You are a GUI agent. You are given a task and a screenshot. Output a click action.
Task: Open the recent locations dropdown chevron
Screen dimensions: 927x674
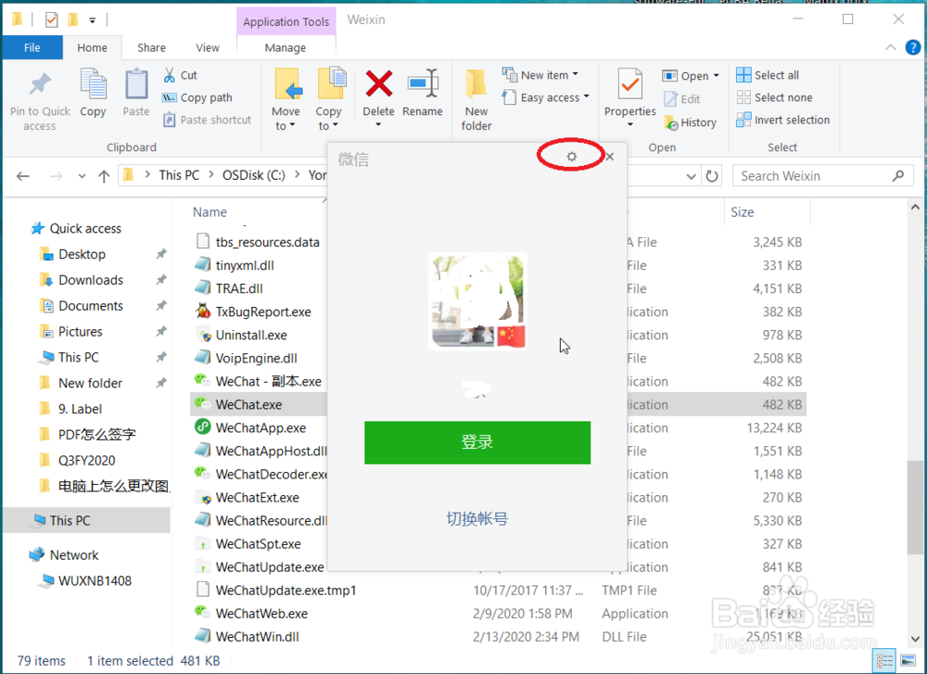(82, 176)
